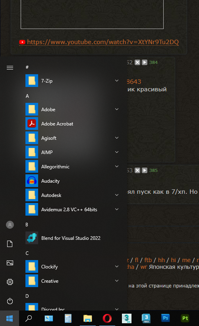Expand the Autodesk folder chevron
Screen dimensions: 199x326
(x=117, y=195)
